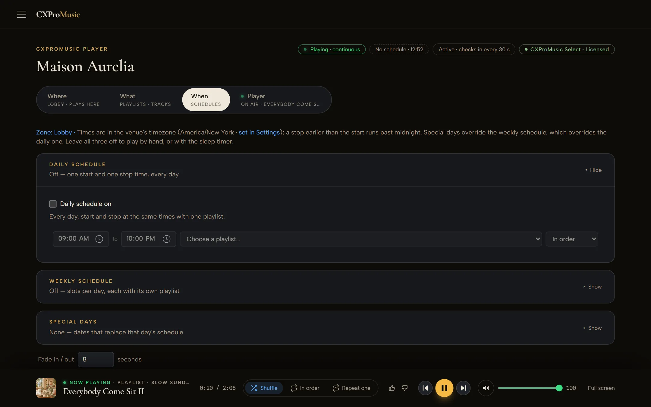This screenshot has width=651, height=407.
Task: Show the Special Days section
Action: coord(592,328)
